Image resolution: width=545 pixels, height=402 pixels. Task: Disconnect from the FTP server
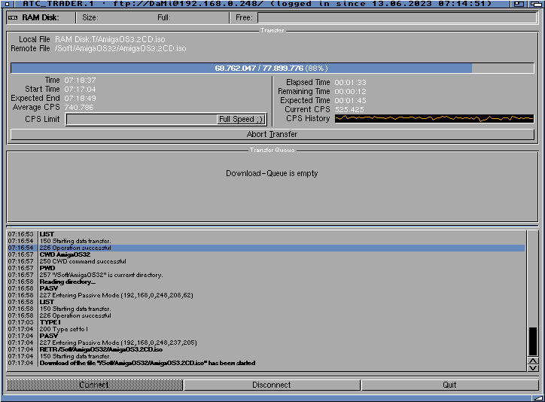(272, 385)
